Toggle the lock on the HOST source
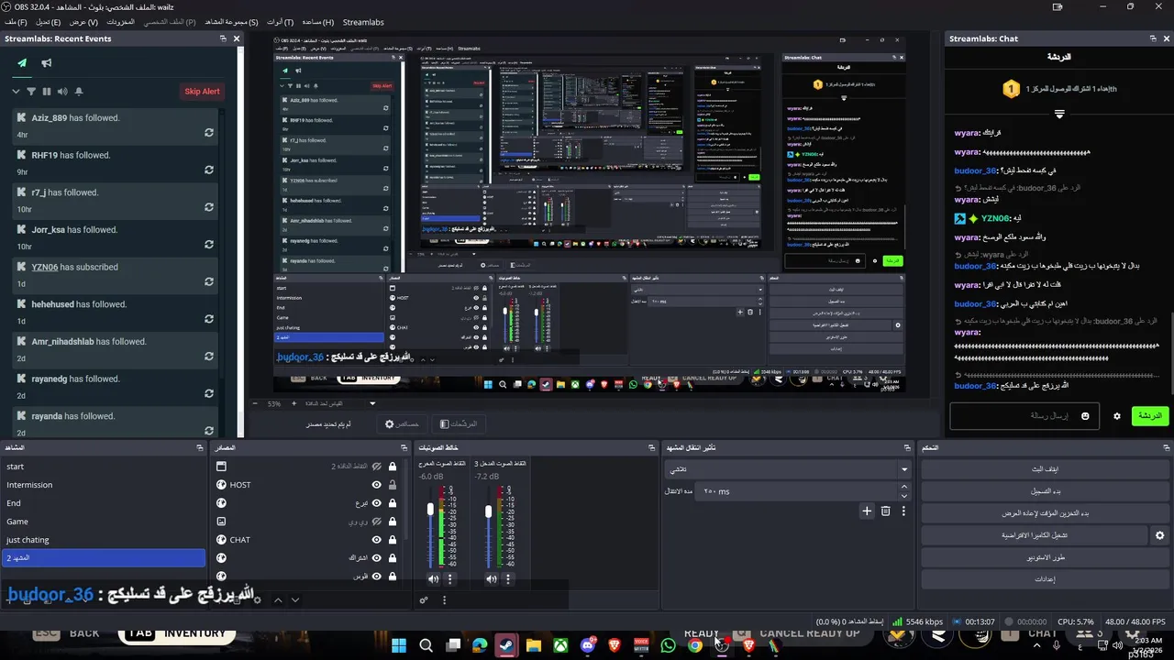The width and height of the screenshot is (1174, 660). (393, 485)
